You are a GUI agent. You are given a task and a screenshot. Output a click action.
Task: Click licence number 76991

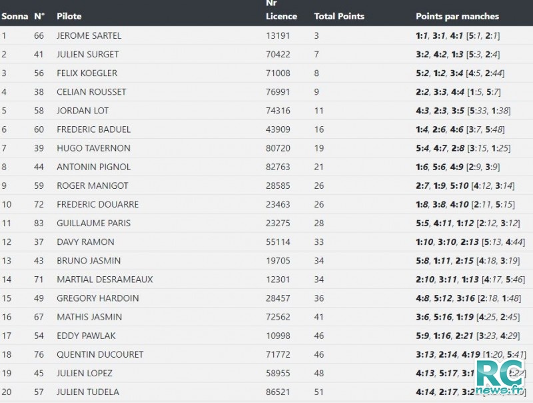click(x=278, y=92)
